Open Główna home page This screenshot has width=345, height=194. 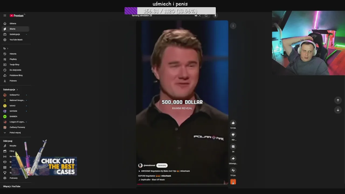click(x=15, y=23)
